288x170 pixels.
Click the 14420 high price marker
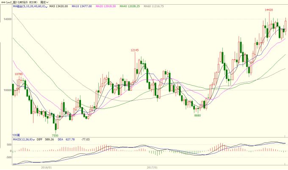tap(269, 9)
